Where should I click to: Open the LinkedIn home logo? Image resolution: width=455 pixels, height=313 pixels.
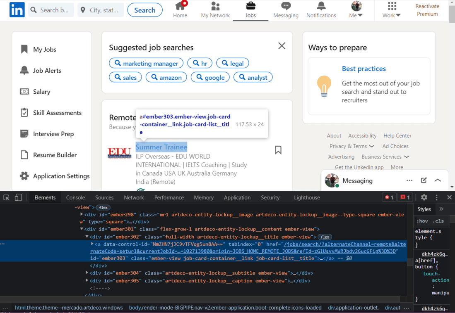[17, 10]
